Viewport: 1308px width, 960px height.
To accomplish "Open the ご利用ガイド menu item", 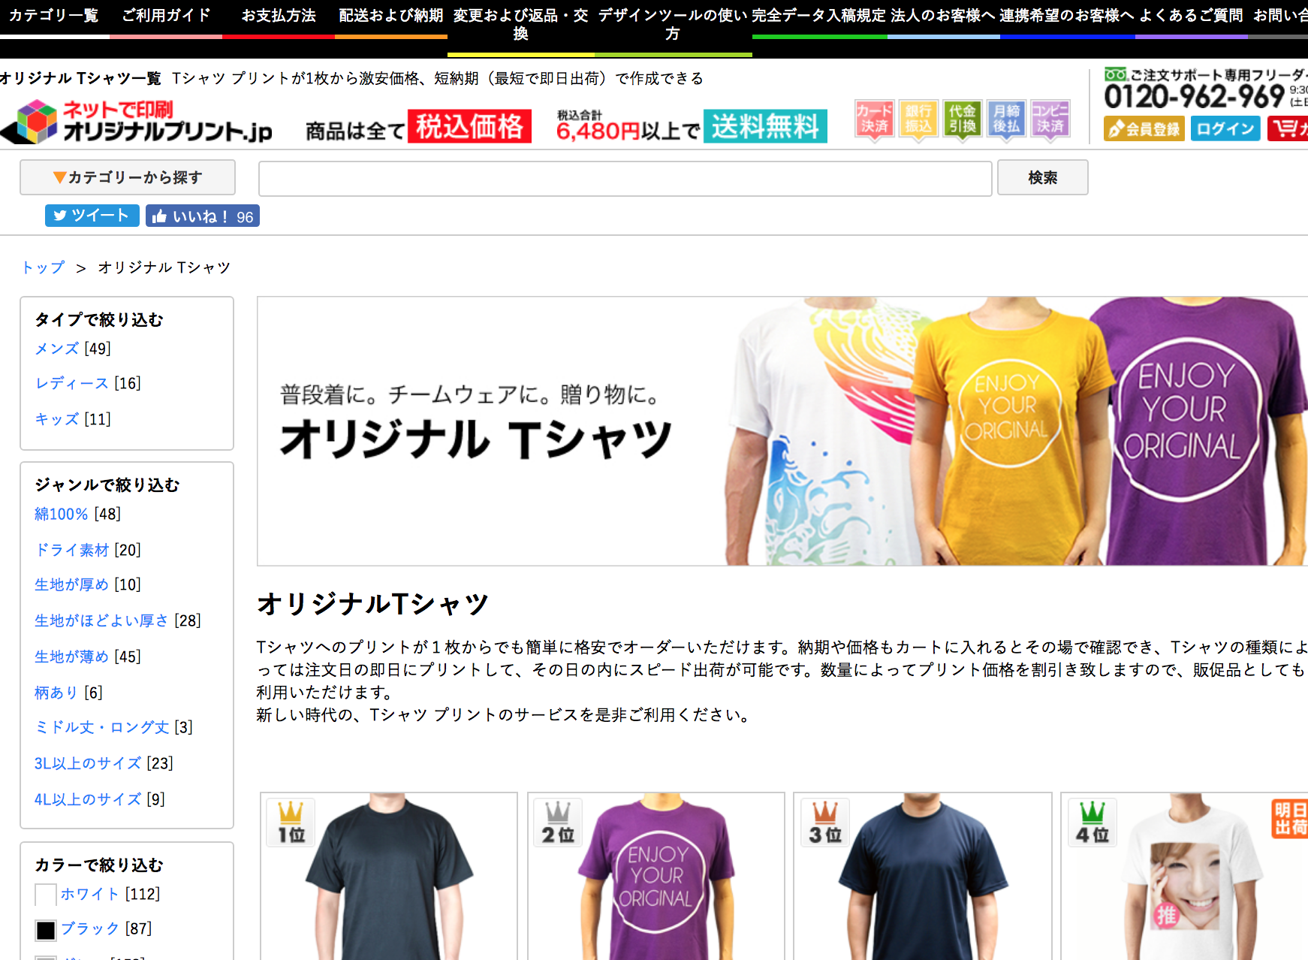I will [x=166, y=16].
